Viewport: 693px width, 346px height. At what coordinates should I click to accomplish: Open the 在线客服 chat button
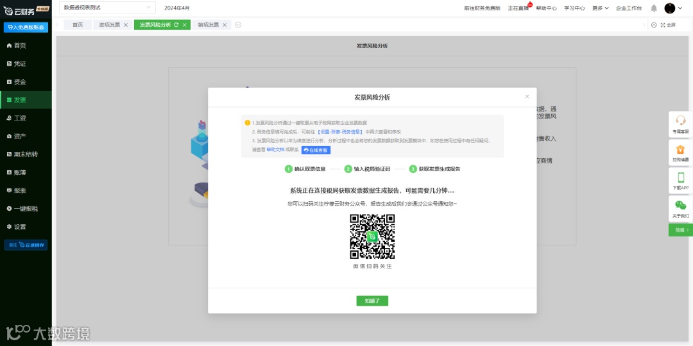click(x=316, y=150)
